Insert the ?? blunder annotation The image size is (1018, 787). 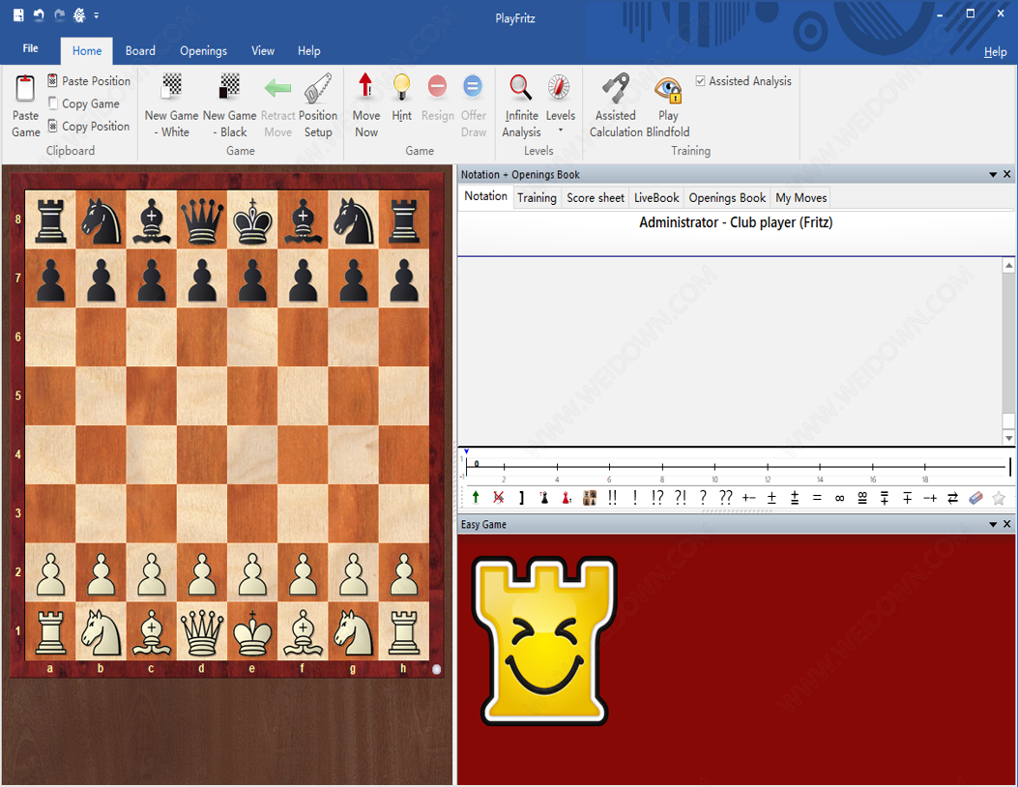(x=726, y=497)
